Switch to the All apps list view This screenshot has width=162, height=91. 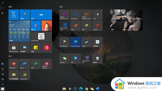[x=3, y=13]
